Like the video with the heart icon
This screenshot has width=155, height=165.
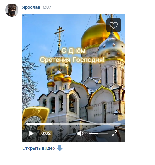coord(114,25)
